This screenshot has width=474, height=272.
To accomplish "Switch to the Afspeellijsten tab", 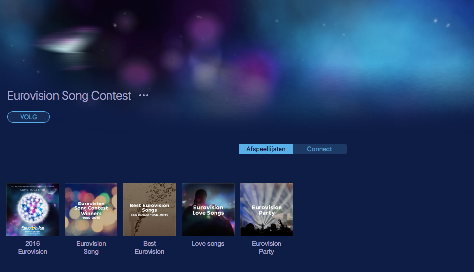I will 266,149.
